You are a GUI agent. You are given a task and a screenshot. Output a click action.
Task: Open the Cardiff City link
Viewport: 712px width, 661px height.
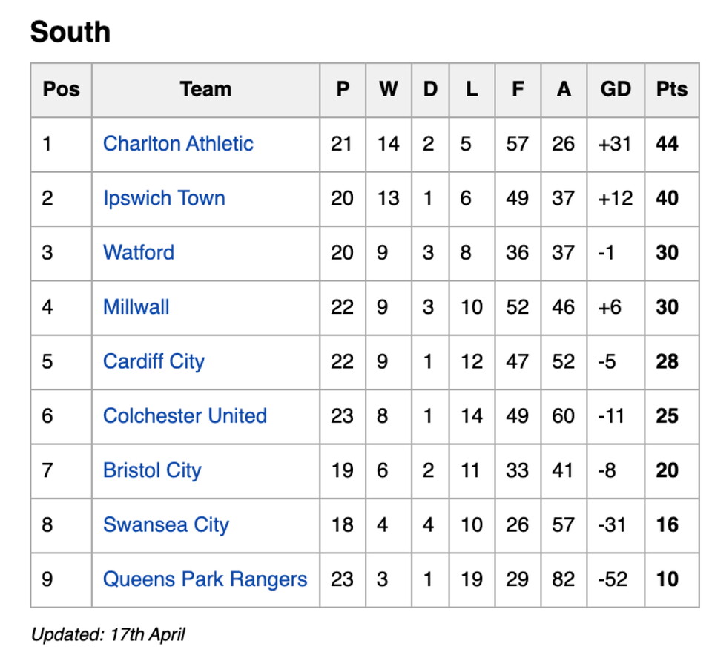(154, 361)
